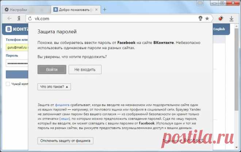Click text Вы уверены, что хотите продолжить?
241x152 pixels.
[x=72, y=57]
